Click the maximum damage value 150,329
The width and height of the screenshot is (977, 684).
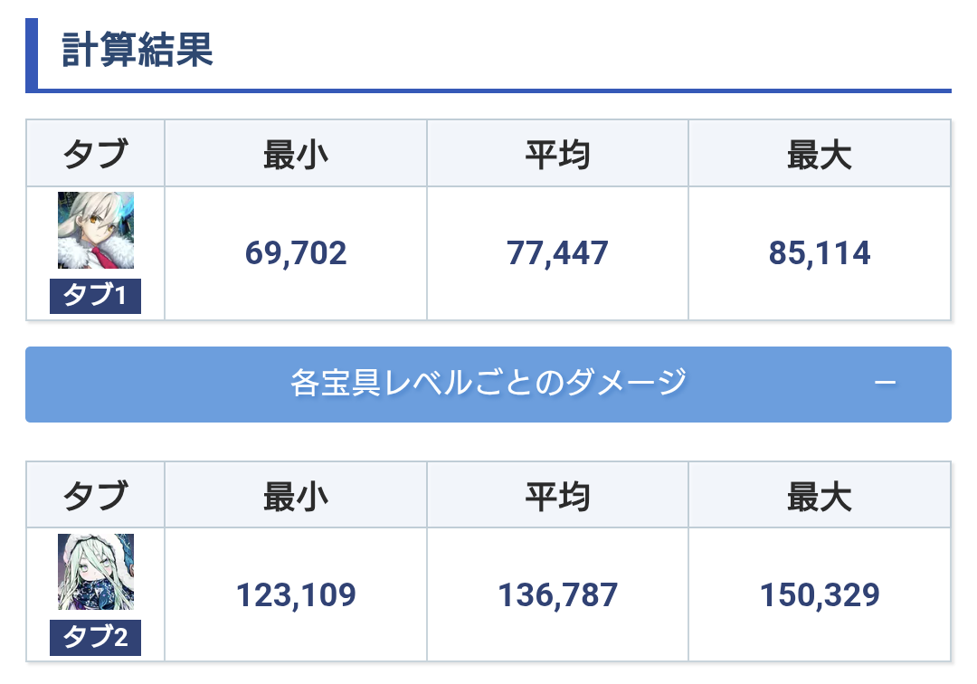tap(820, 595)
